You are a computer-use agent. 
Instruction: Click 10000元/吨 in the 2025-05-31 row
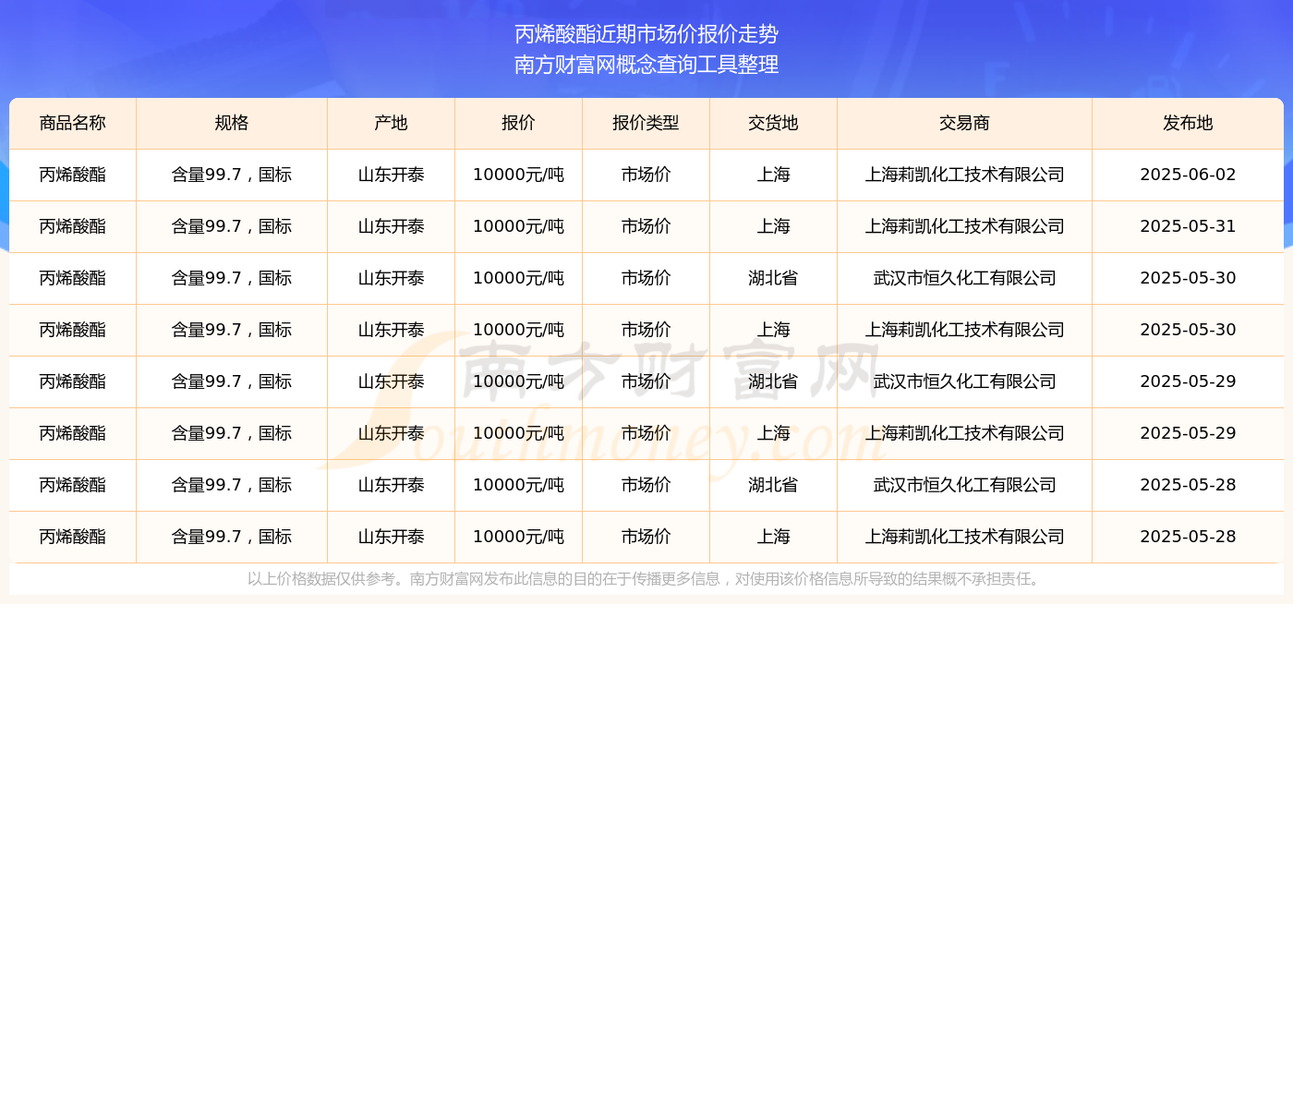point(519,226)
